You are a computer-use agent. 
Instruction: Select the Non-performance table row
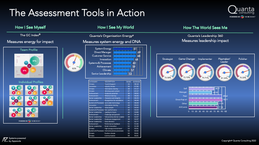pyautogui.click(x=115, y=110)
